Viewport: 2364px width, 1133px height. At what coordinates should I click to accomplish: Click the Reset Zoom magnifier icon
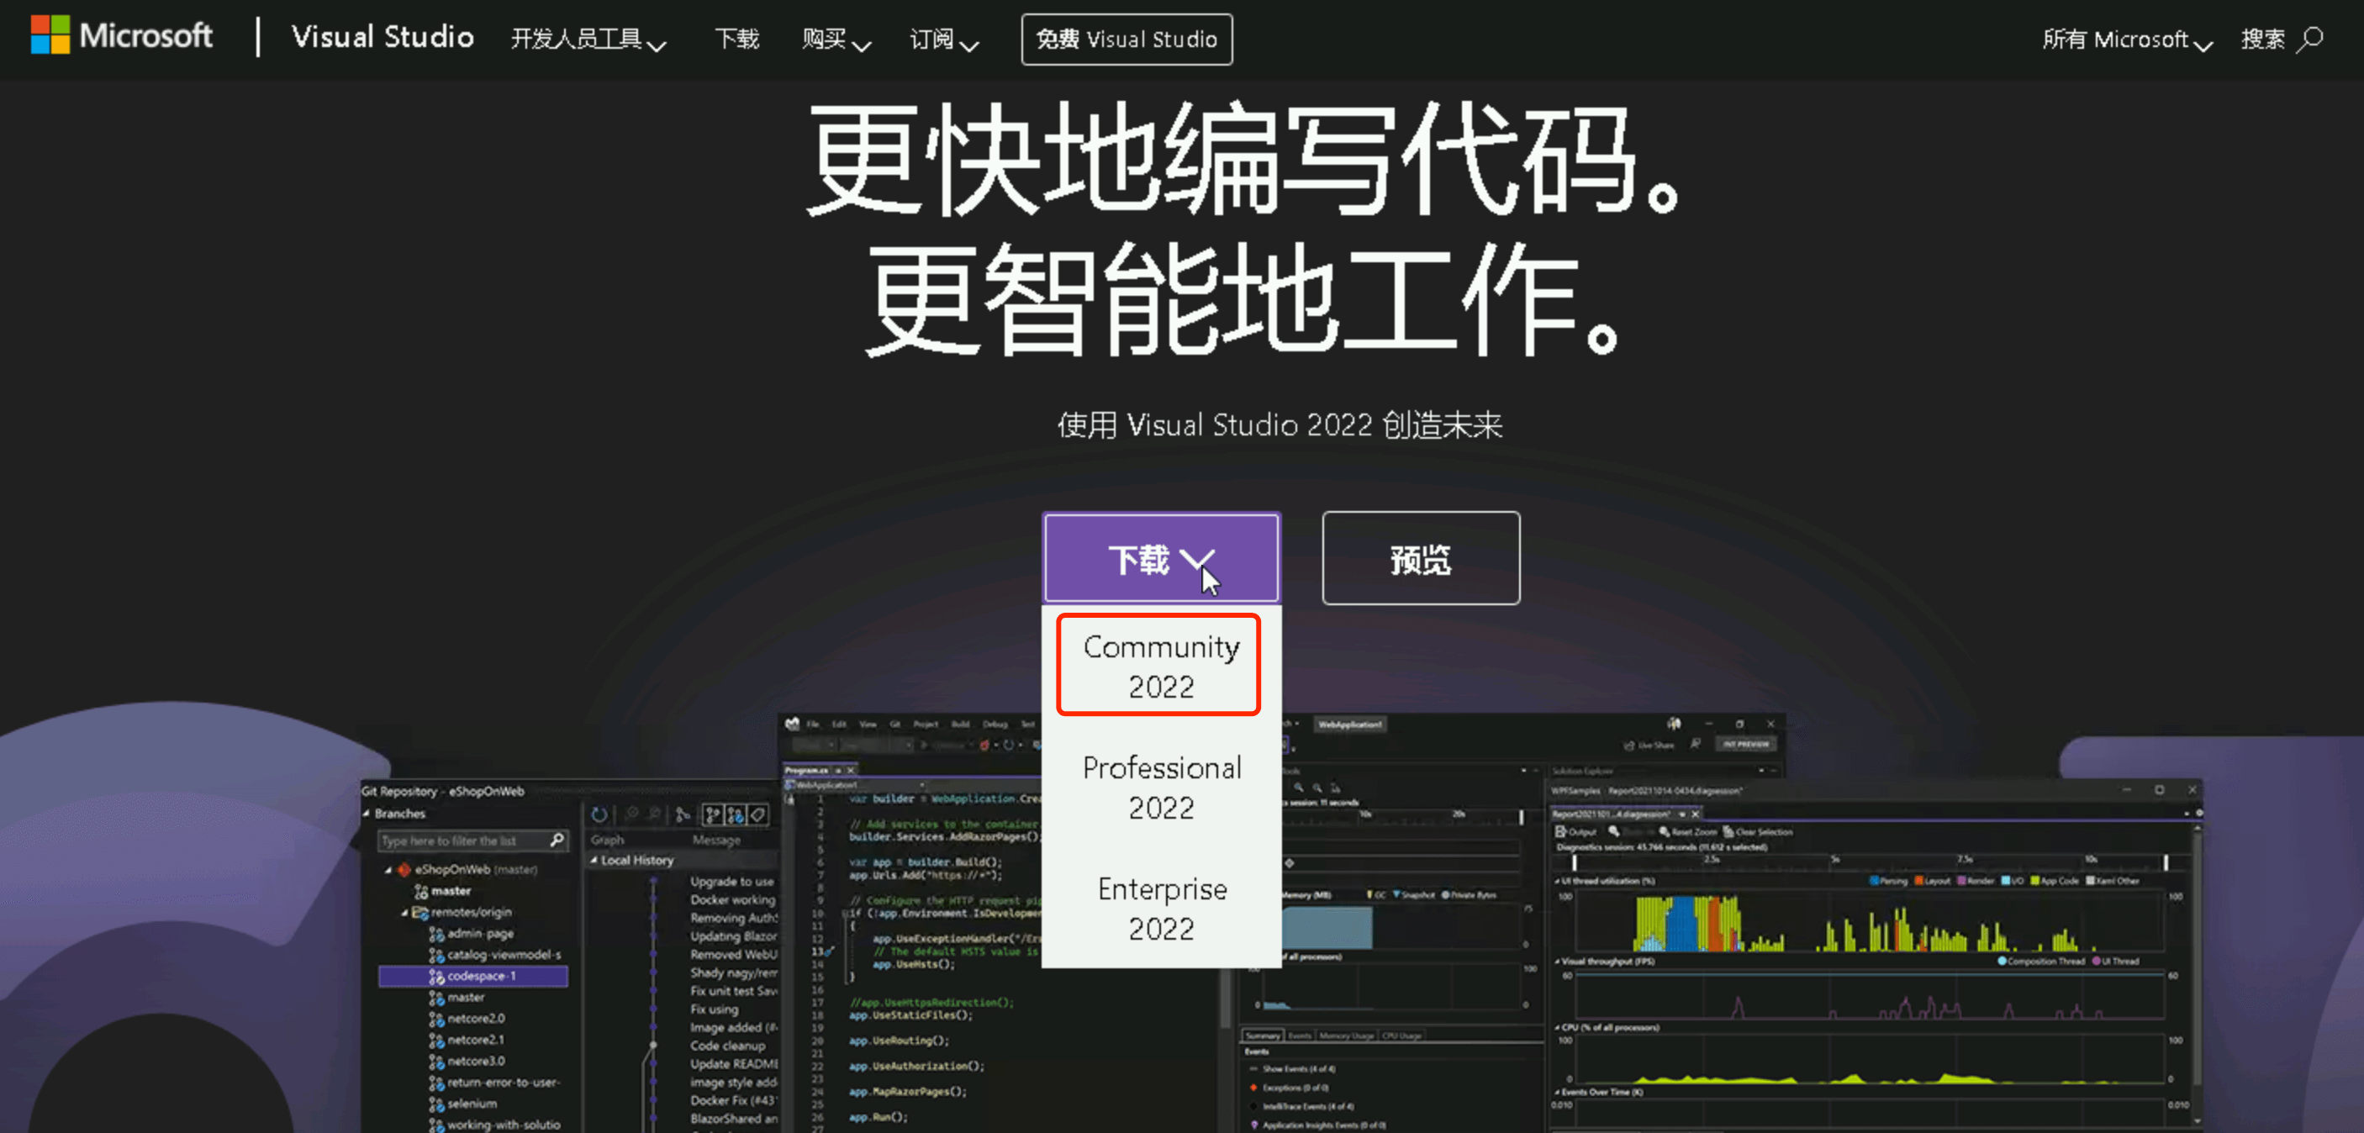(x=1664, y=832)
